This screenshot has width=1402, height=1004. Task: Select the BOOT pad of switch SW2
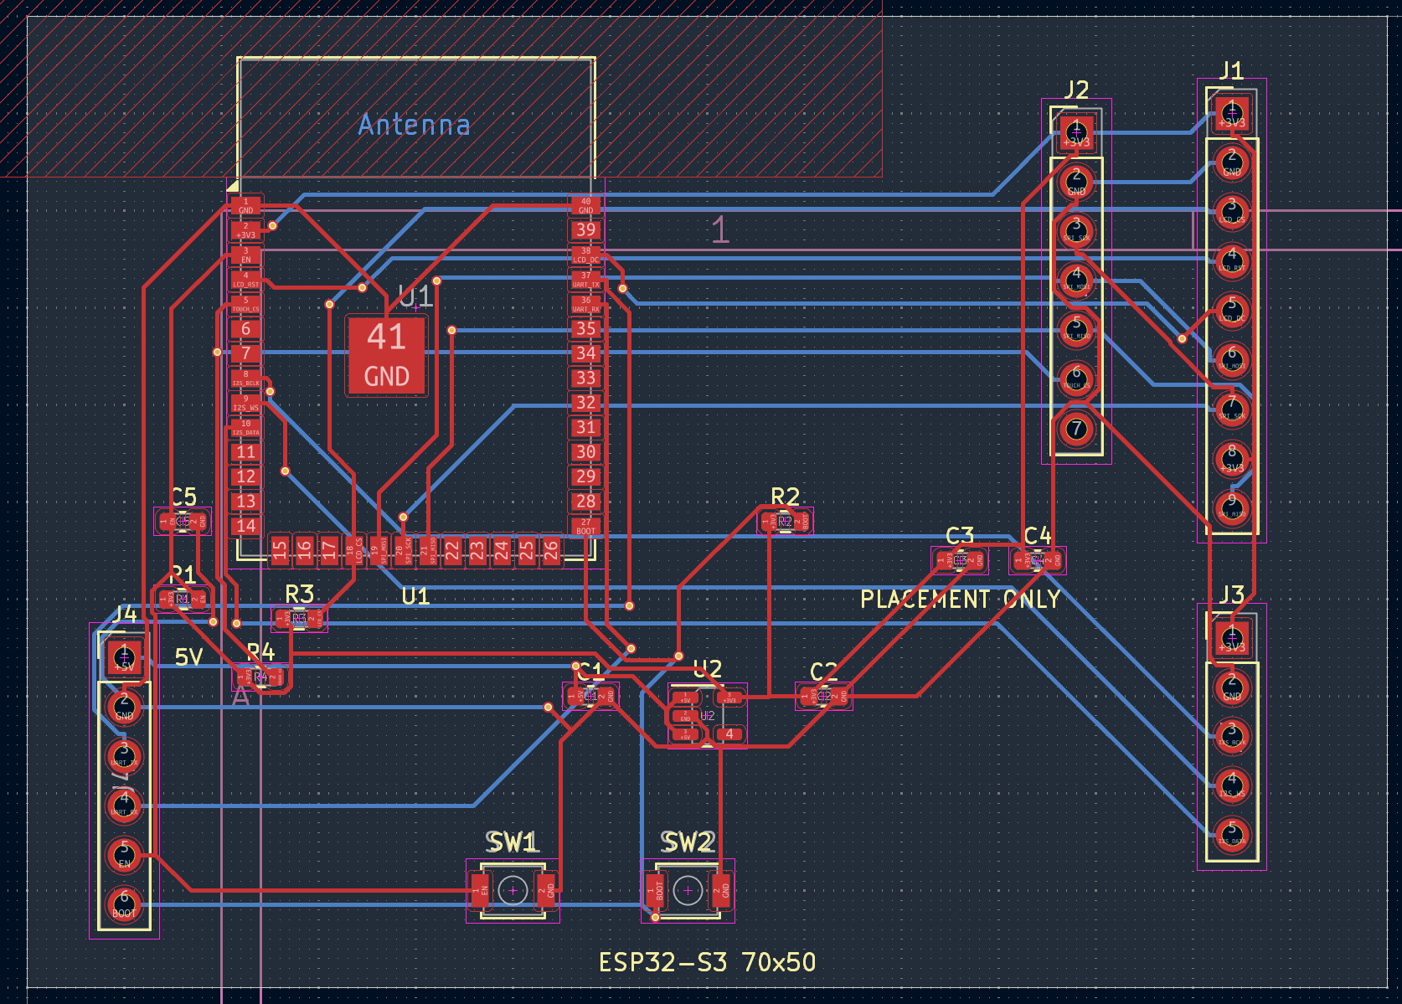(654, 890)
